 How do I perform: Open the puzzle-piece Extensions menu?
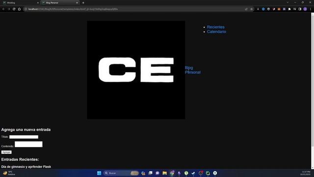[289, 9]
